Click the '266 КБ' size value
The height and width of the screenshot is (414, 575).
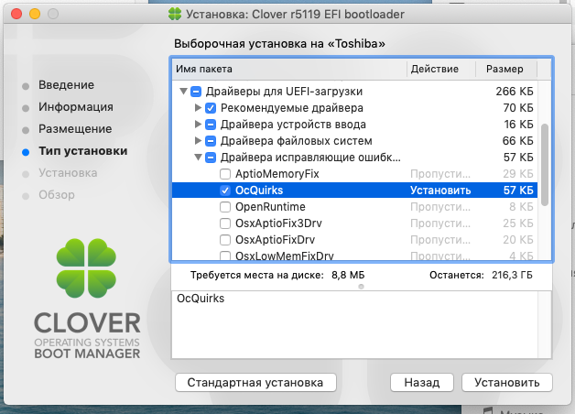[515, 92]
